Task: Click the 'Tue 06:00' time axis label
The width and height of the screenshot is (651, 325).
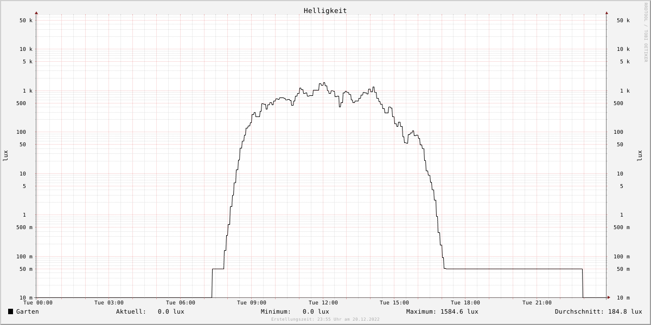Action: coord(181,303)
